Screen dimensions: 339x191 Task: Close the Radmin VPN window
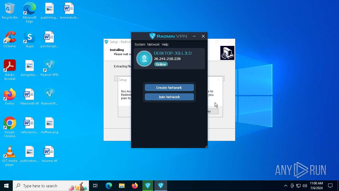click(203, 36)
